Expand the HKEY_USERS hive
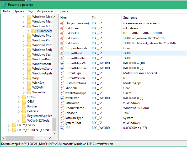This screenshot has height=147, width=187. click(x=9, y=126)
